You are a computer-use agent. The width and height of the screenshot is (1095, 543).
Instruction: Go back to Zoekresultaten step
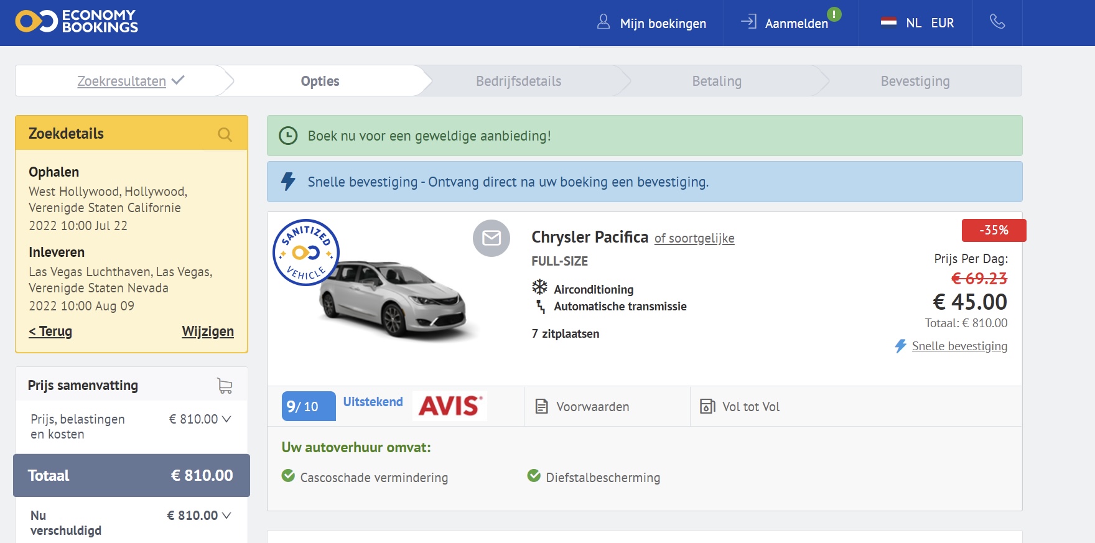[122, 81]
